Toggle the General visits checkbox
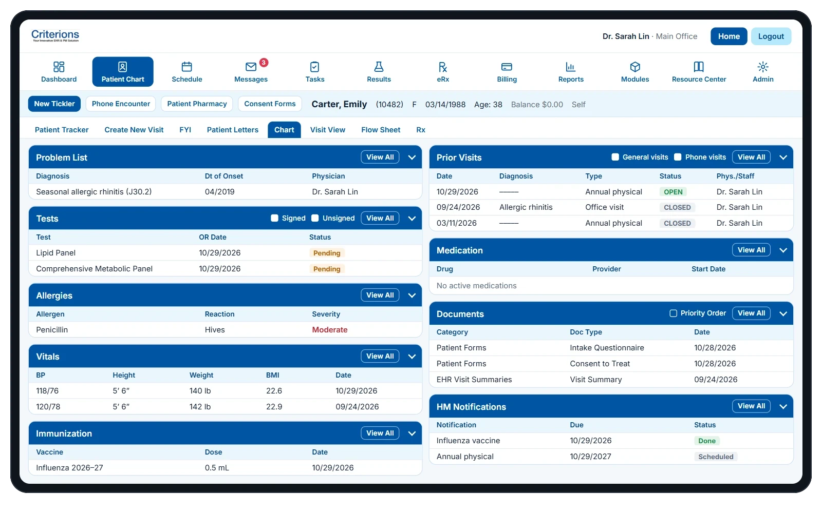Image resolution: width=822 pixels, height=513 pixels. 615,157
